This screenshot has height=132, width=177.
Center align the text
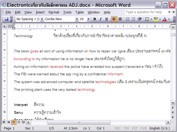[120, 19]
